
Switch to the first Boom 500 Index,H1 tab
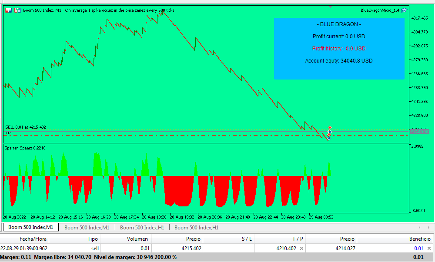[x=142, y=227]
